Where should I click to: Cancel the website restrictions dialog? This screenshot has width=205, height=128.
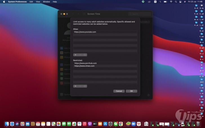click(119, 91)
